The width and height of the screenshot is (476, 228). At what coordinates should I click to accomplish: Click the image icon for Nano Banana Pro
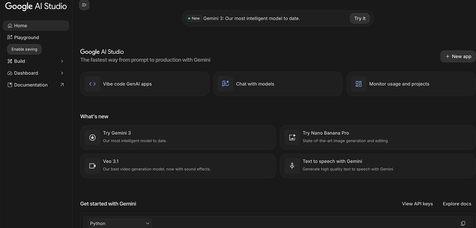tap(292, 137)
